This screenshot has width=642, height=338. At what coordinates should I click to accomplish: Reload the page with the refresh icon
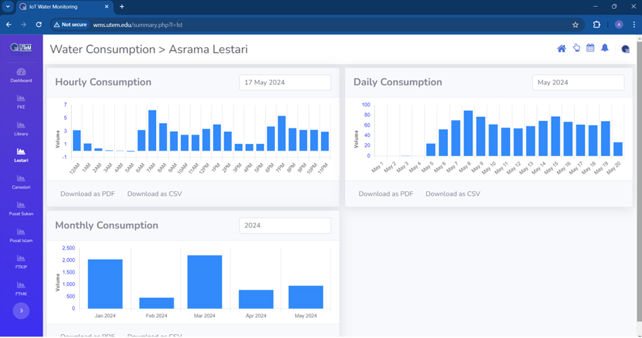pyautogui.click(x=39, y=24)
